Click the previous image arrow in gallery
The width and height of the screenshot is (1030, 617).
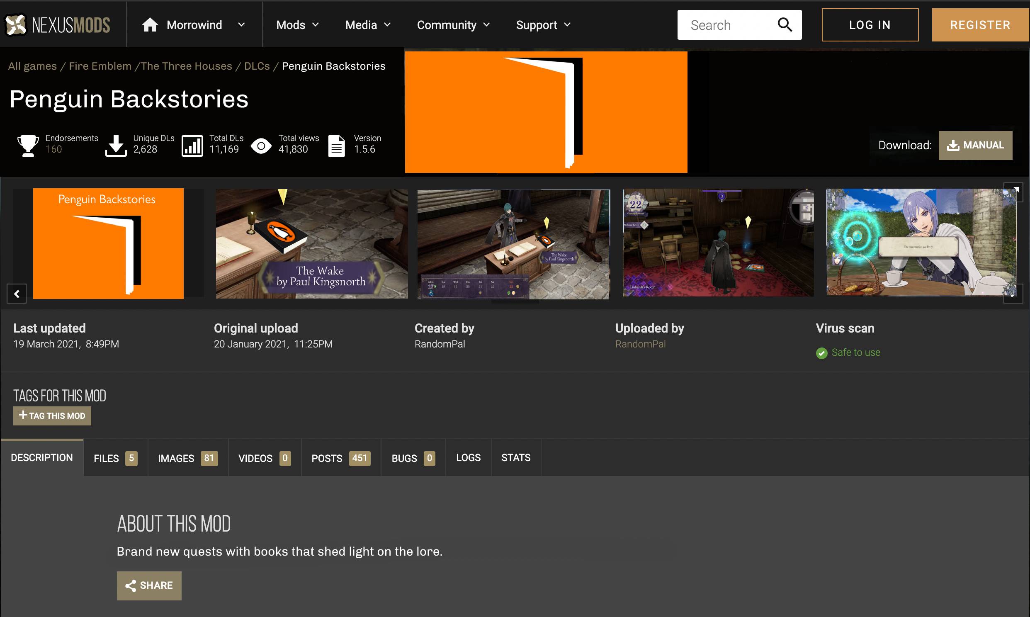(x=17, y=294)
